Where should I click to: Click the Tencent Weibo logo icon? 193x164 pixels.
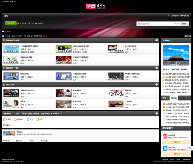[165, 148]
